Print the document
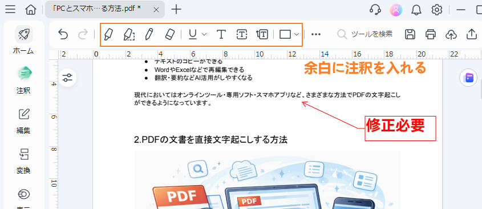 431,34
